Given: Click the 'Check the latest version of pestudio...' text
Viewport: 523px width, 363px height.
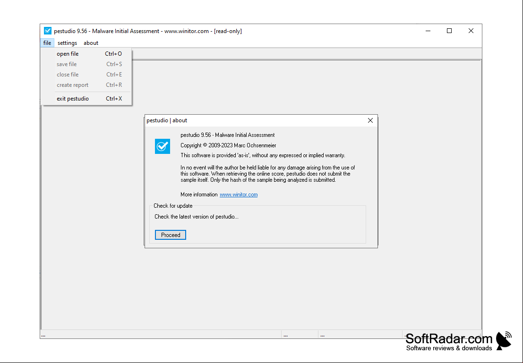Looking at the screenshot, I should [197, 217].
